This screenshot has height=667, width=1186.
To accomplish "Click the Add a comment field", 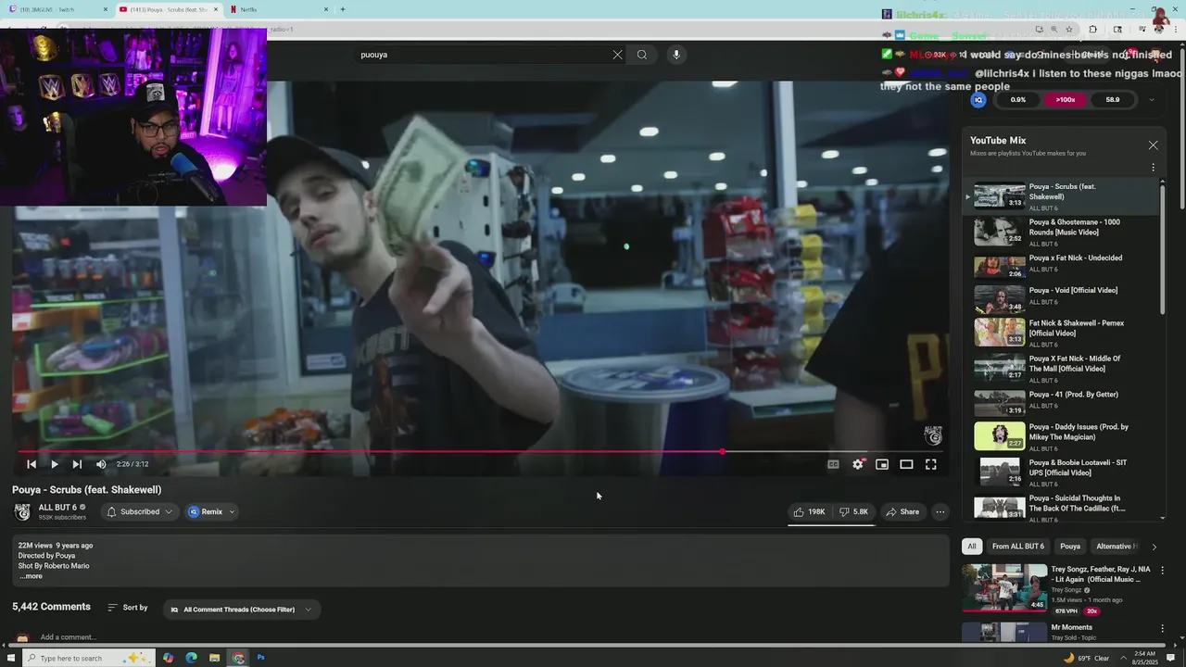I will click(69, 637).
